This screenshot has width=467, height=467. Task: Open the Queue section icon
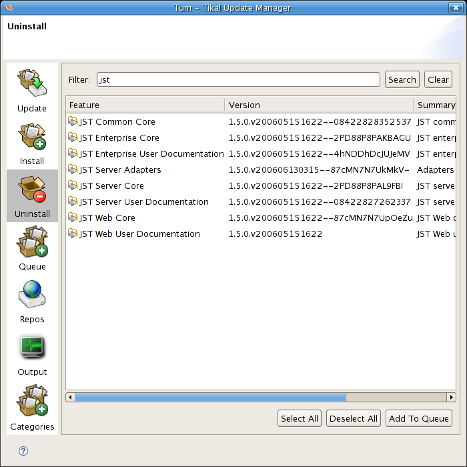click(32, 242)
